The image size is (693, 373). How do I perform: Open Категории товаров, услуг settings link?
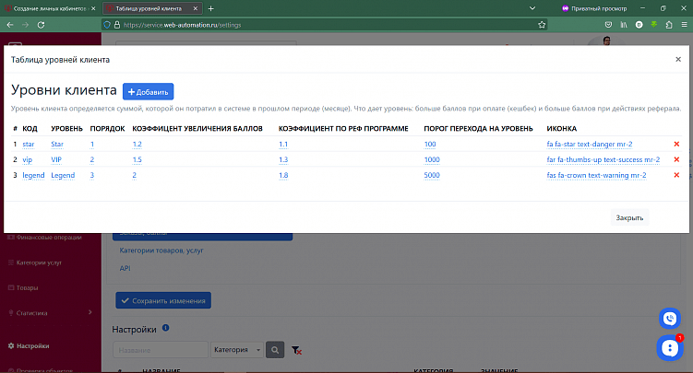(161, 251)
